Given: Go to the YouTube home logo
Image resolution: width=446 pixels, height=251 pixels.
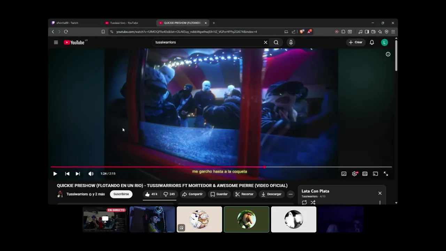Looking at the screenshot, I should (x=74, y=43).
